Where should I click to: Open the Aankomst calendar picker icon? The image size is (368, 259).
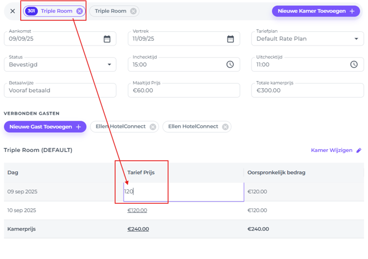[107, 39]
